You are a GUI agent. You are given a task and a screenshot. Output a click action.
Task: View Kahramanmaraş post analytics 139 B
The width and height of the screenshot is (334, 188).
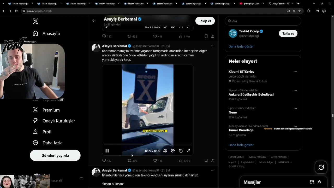(184, 161)
